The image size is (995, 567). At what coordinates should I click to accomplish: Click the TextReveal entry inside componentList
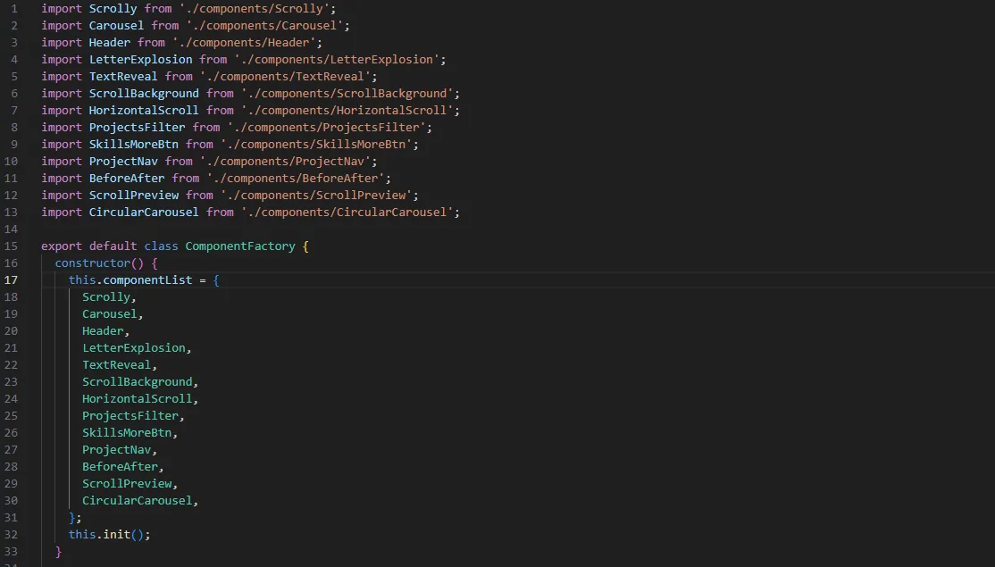(116, 364)
